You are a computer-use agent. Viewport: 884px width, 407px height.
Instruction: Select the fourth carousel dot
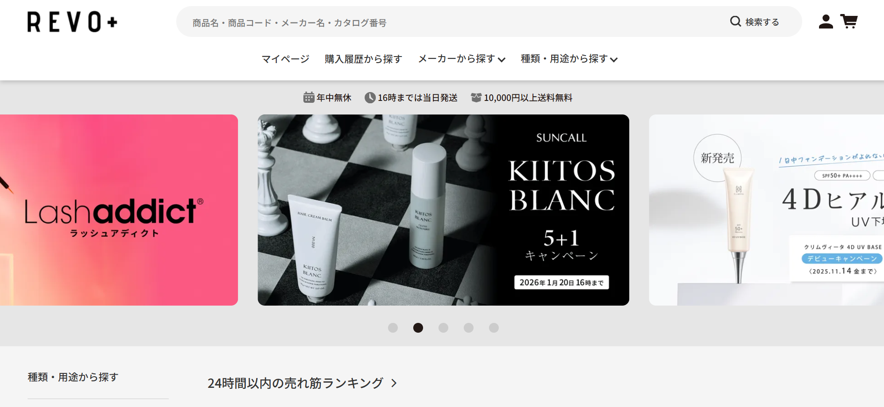[468, 328]
